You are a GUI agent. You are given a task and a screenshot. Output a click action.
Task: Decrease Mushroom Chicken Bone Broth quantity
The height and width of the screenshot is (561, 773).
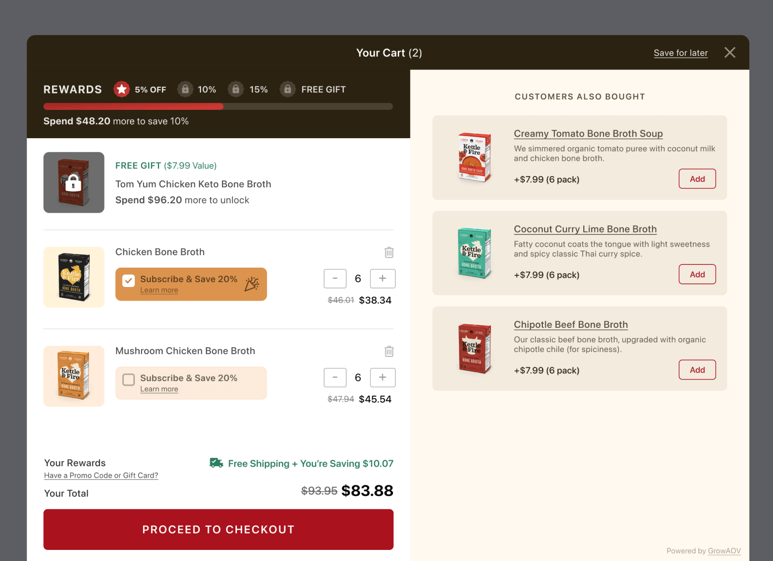coord(335,378)
